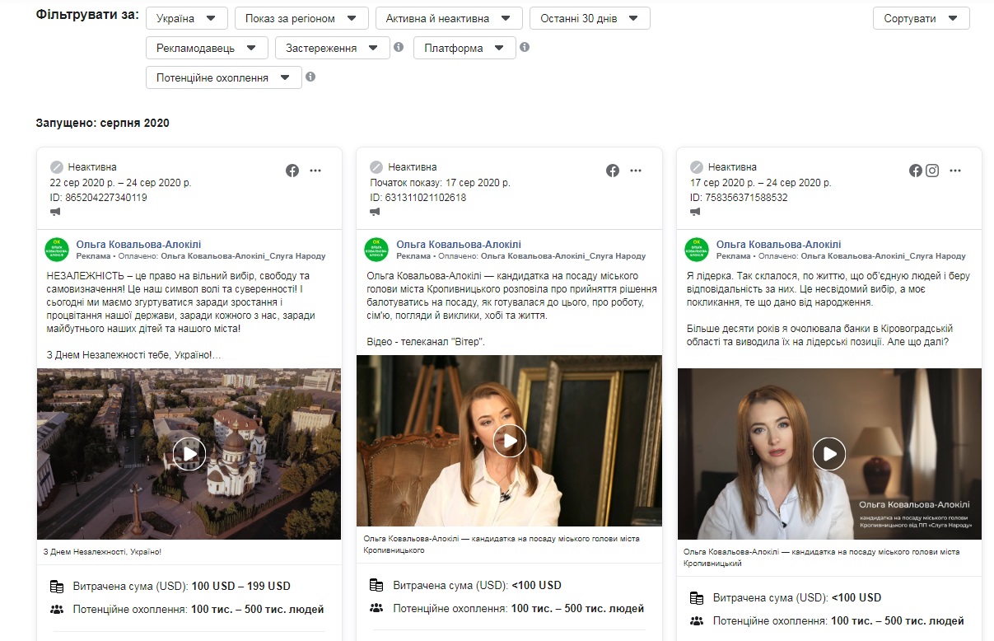Play the middle ad interview video
Screen dimensions: 994x641
coord(509,441)
